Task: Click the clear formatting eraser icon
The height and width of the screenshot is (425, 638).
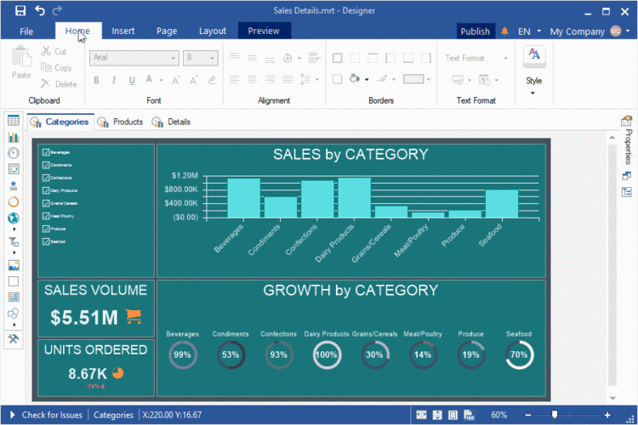Action: pyautogui.click(x=212, y=80)
